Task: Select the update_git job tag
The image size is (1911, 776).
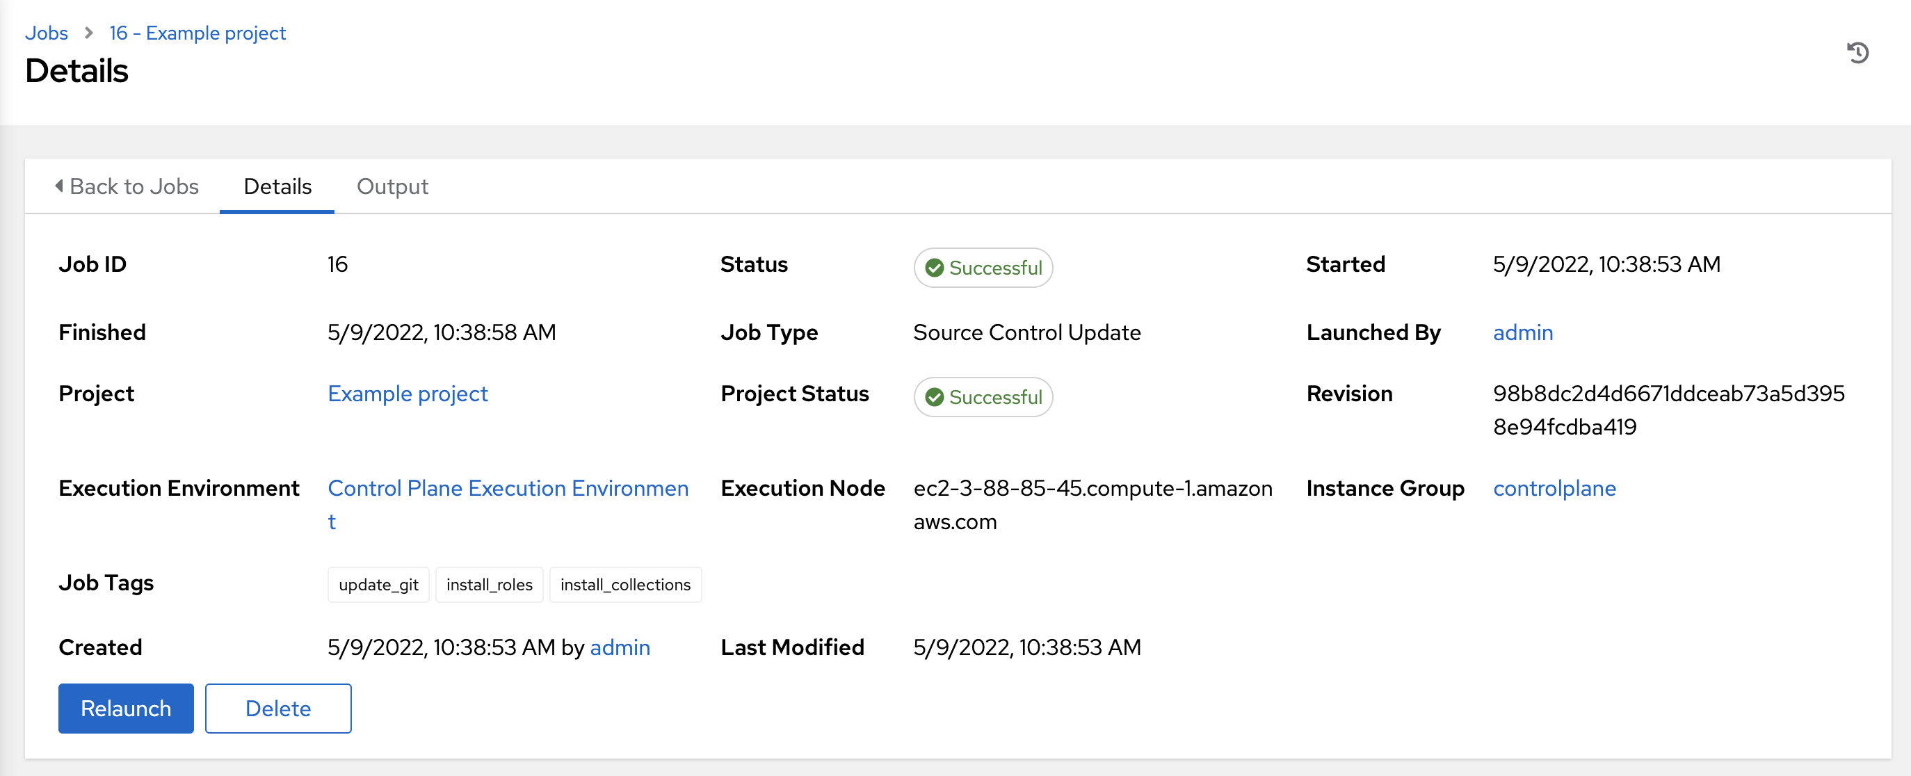Action: point(378,585)
